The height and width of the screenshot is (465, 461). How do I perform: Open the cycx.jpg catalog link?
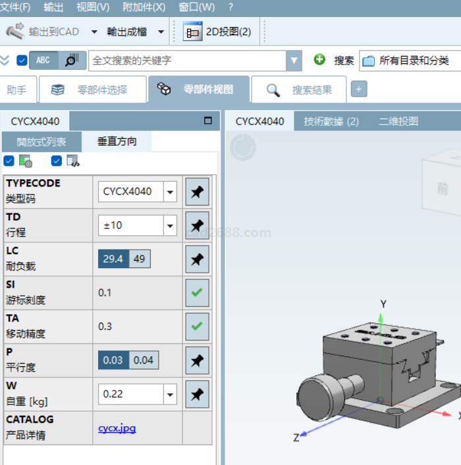pyautogui.click(x=117, y=428)
